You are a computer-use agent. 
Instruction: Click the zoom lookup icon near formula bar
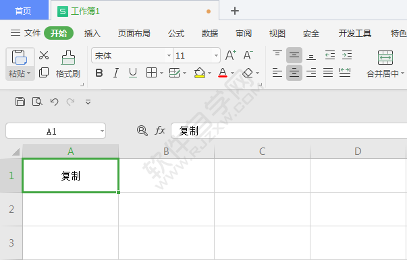[142, 131]
